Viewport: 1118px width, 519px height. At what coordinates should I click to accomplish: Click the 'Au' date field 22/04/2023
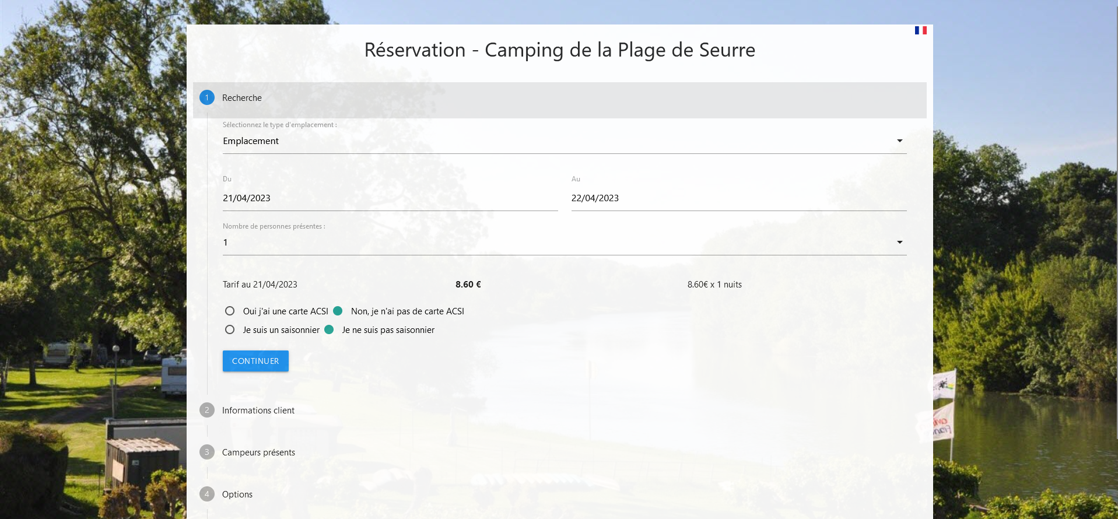tap(739, 198)
